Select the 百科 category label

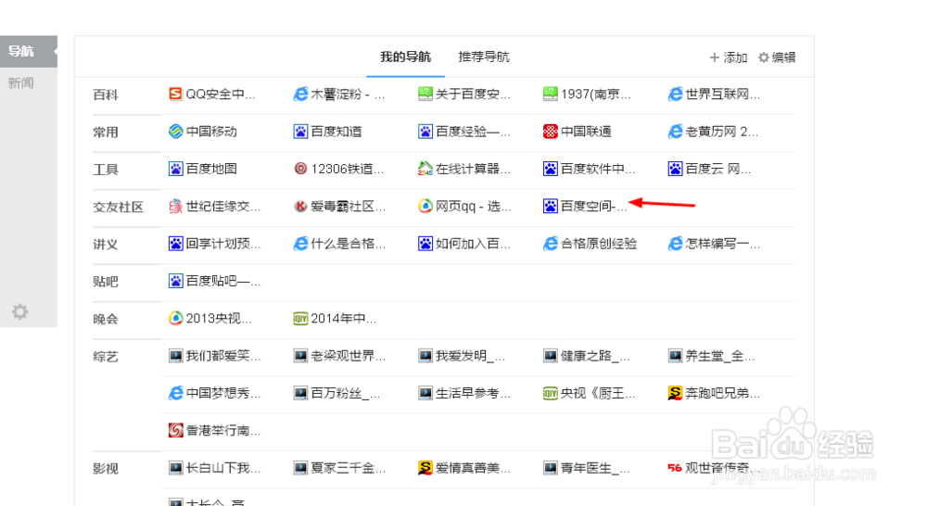106,95
